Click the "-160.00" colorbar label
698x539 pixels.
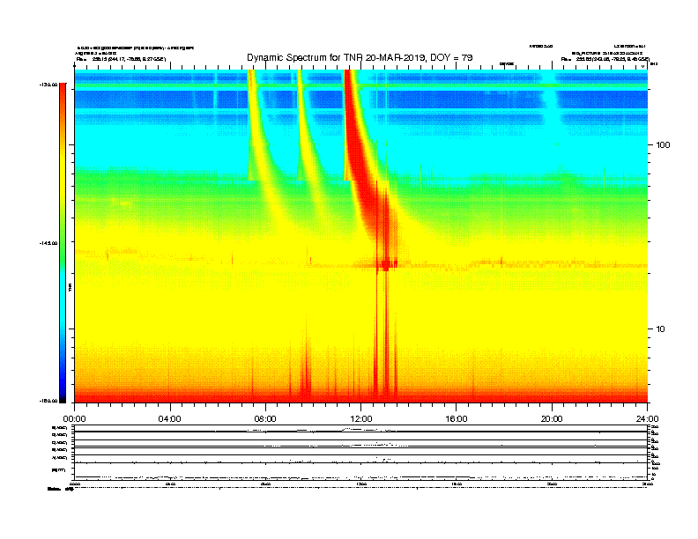coord(48,401)
